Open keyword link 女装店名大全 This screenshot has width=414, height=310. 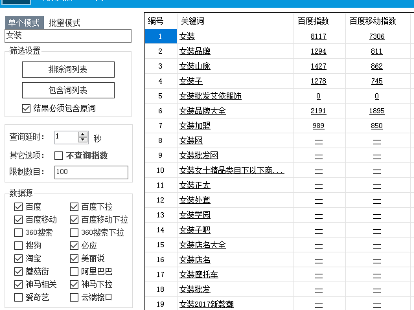click(x=203, y=245)
